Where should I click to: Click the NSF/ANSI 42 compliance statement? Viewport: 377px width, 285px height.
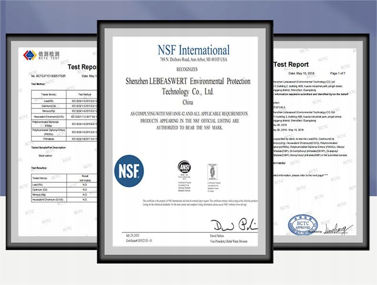pos(189,121)
